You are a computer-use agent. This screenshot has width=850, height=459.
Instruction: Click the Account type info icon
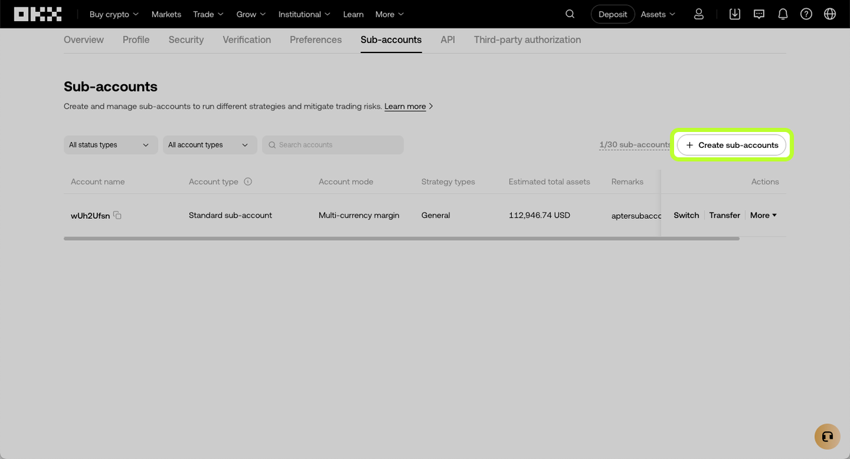coord(247,181)
